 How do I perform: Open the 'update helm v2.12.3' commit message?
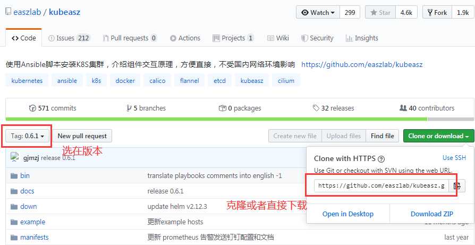point(177,207)
